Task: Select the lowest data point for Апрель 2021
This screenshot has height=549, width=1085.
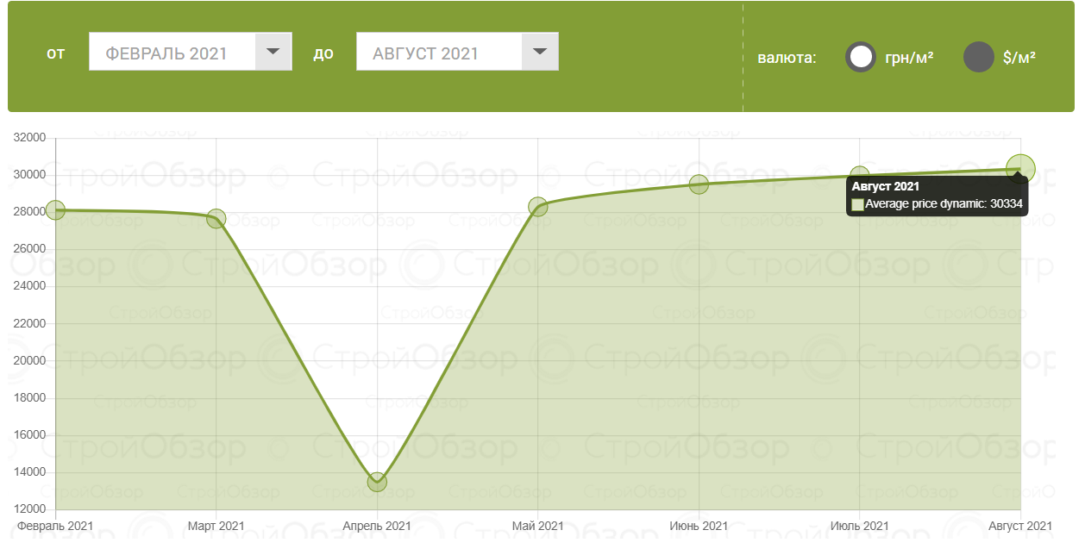Action: click(377, 482)
